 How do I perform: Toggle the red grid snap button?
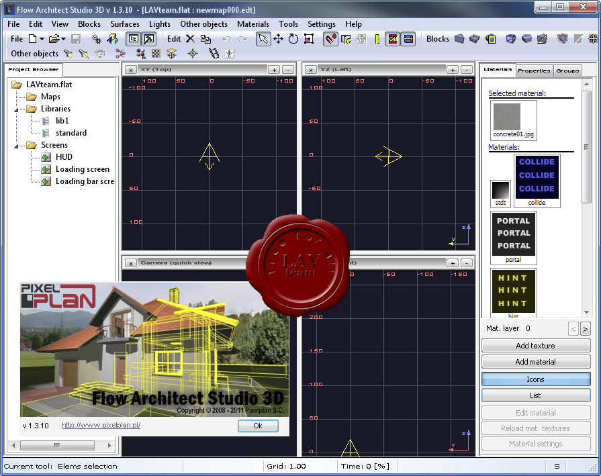point(393,39)
